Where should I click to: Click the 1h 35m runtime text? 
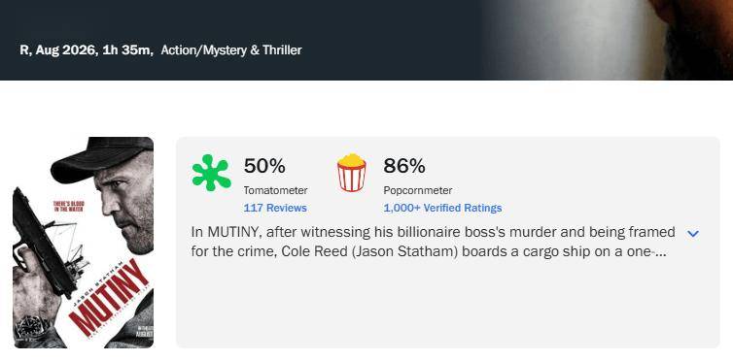(127, 50)
